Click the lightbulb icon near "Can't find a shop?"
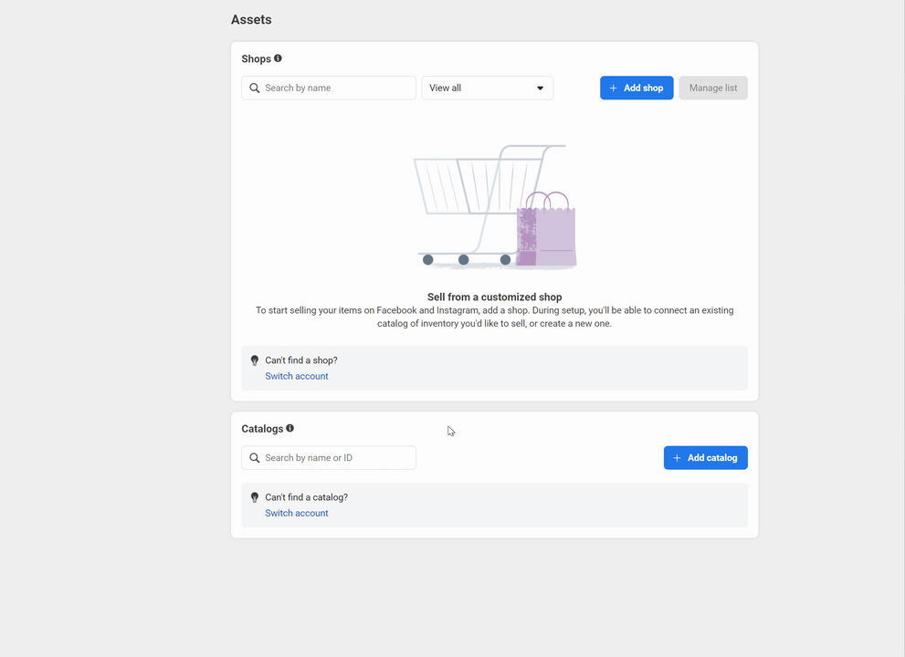Screen dimensions: 905x657 point(255,360)
